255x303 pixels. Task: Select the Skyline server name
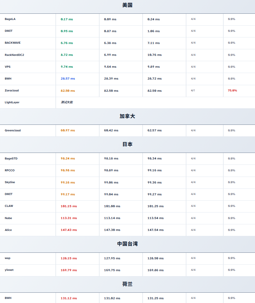coord(10,182)
